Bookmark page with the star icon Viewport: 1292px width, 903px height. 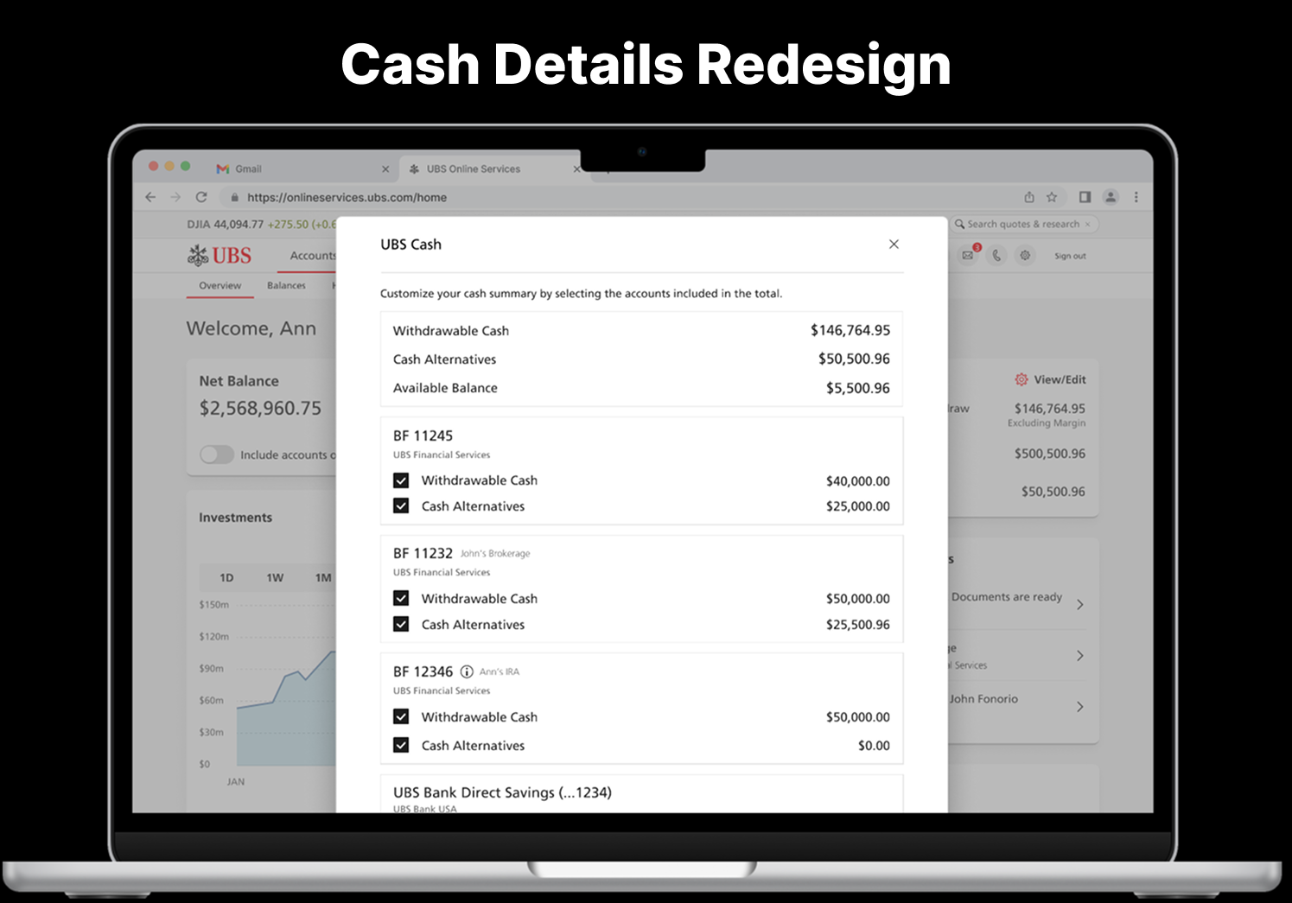(1052, 197)
